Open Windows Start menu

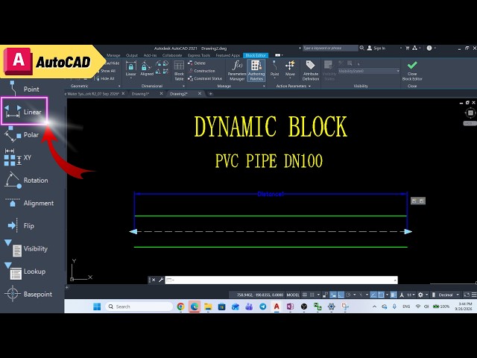pyautogui.click(x=97, y=307)
